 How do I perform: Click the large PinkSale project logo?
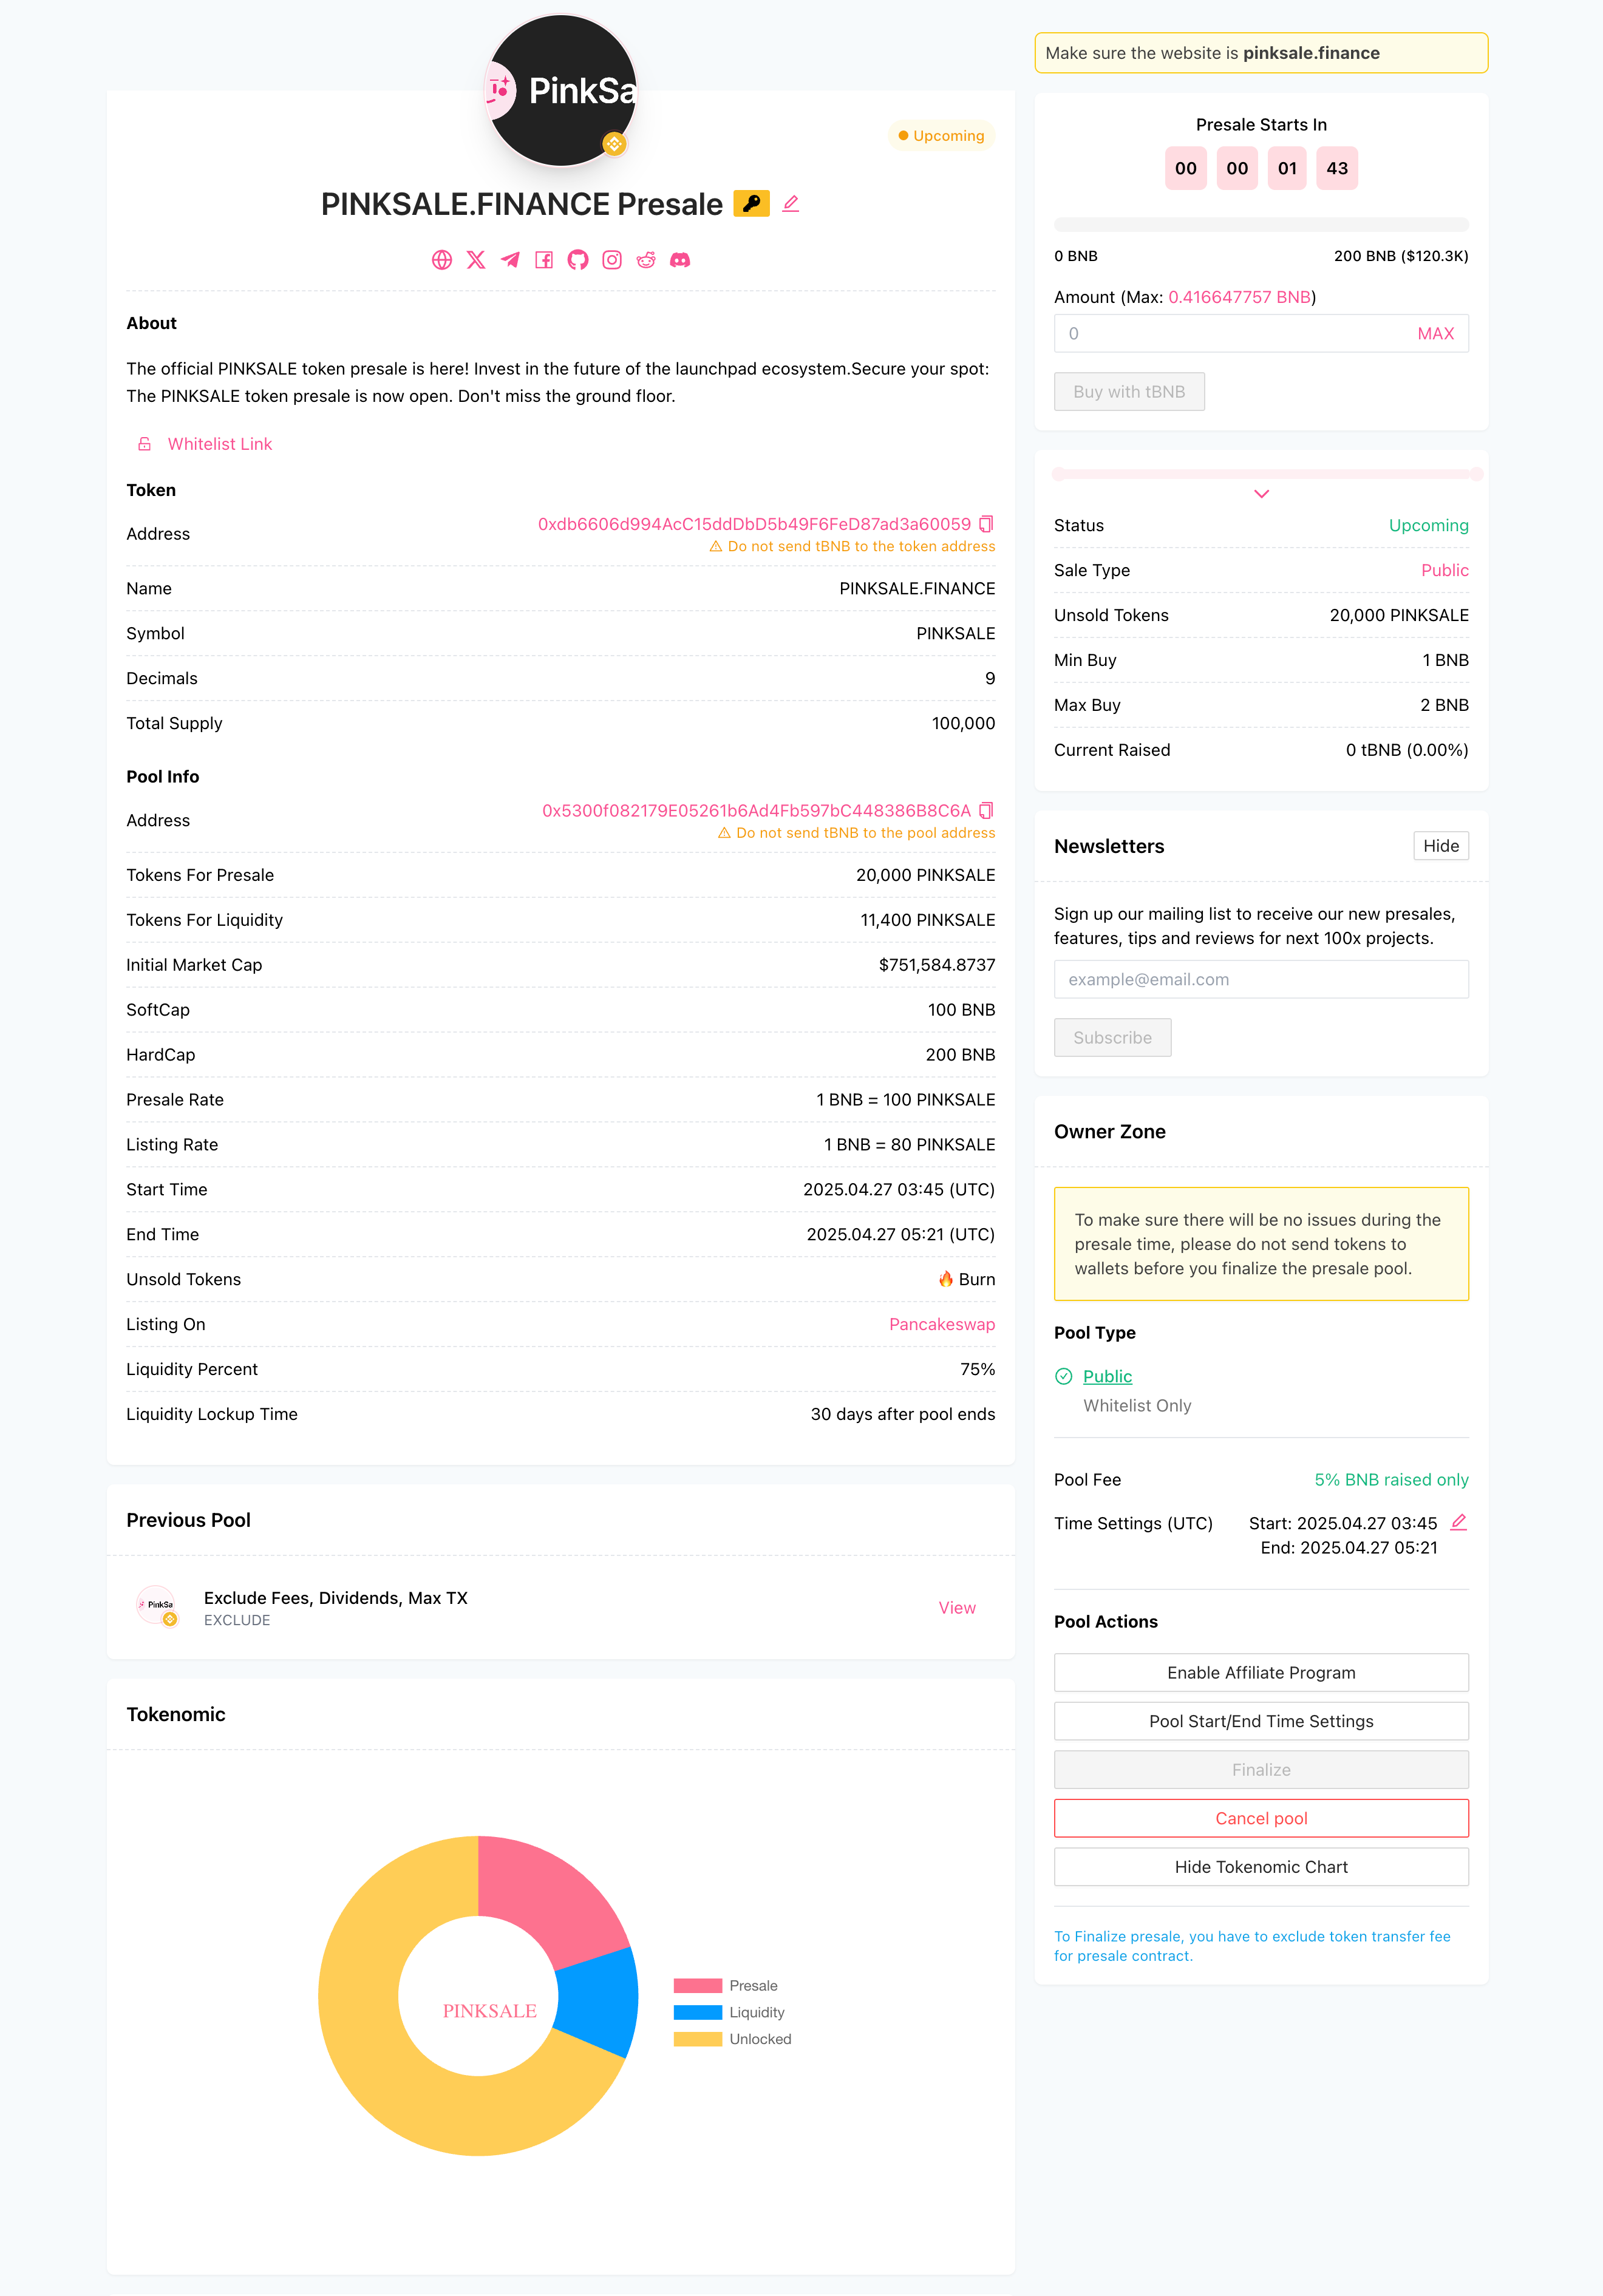(561, 90)
